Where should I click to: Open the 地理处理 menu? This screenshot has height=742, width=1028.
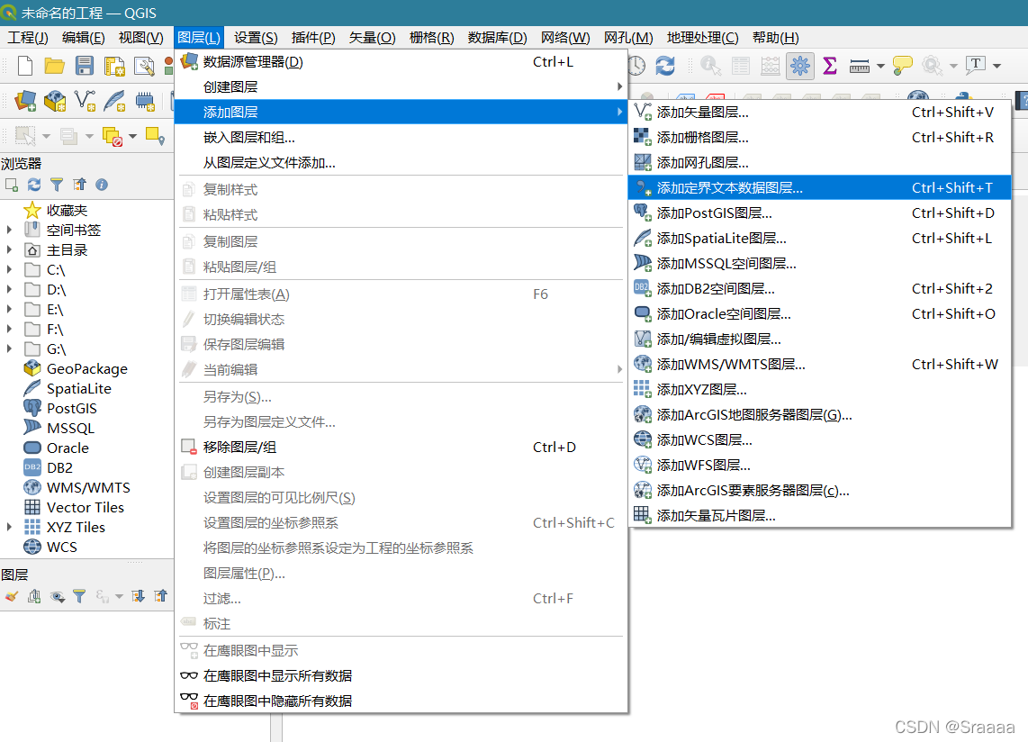tap(702, 38)
